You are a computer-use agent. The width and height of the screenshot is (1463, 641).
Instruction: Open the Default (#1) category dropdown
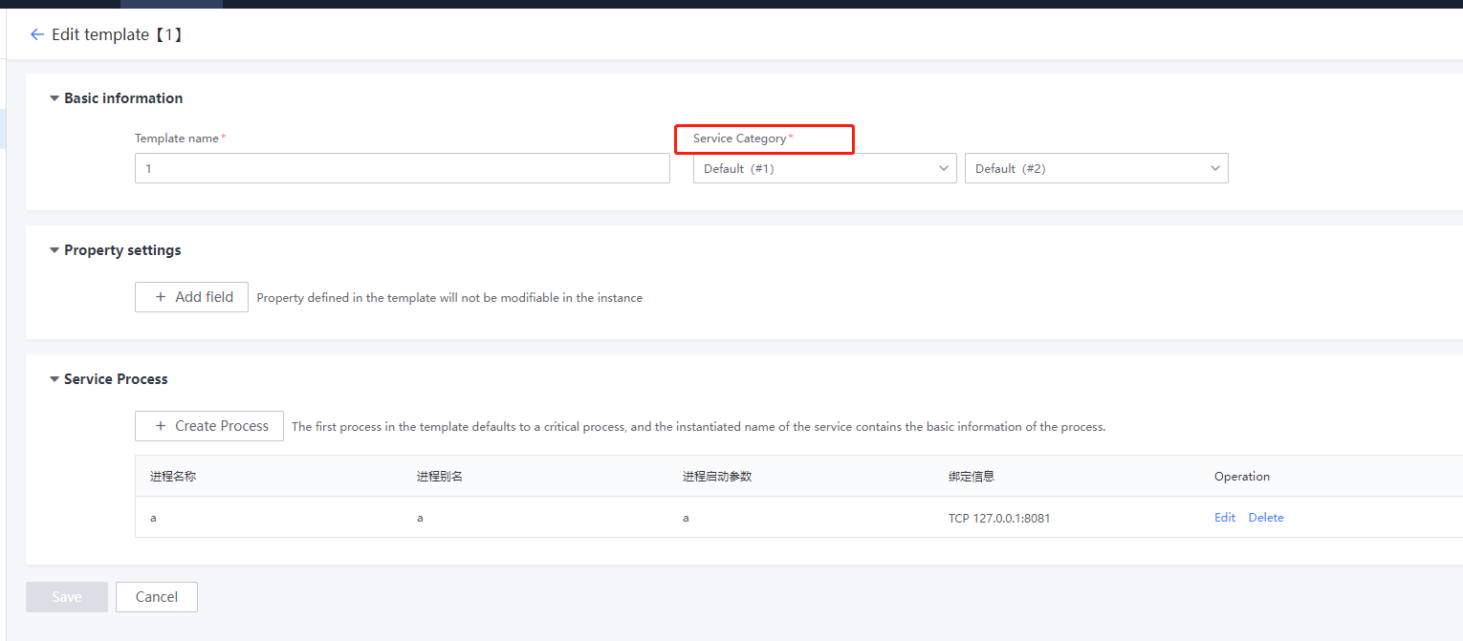822,168
